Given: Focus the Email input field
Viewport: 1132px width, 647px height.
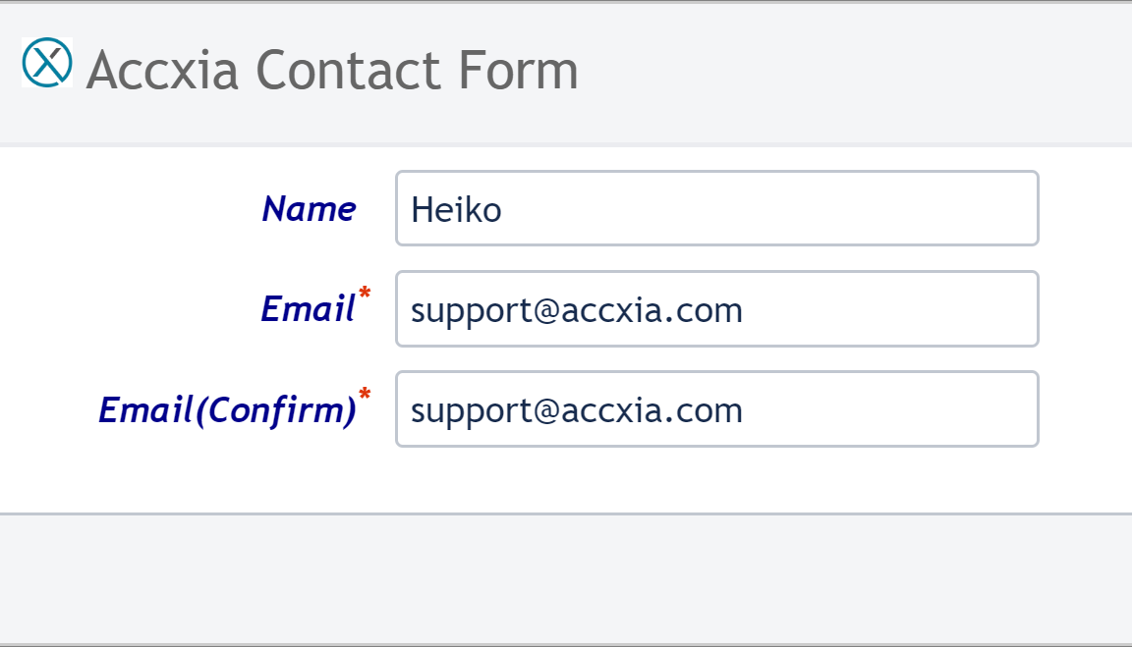Looking at the screenshot, I should [x=717, y=308].
